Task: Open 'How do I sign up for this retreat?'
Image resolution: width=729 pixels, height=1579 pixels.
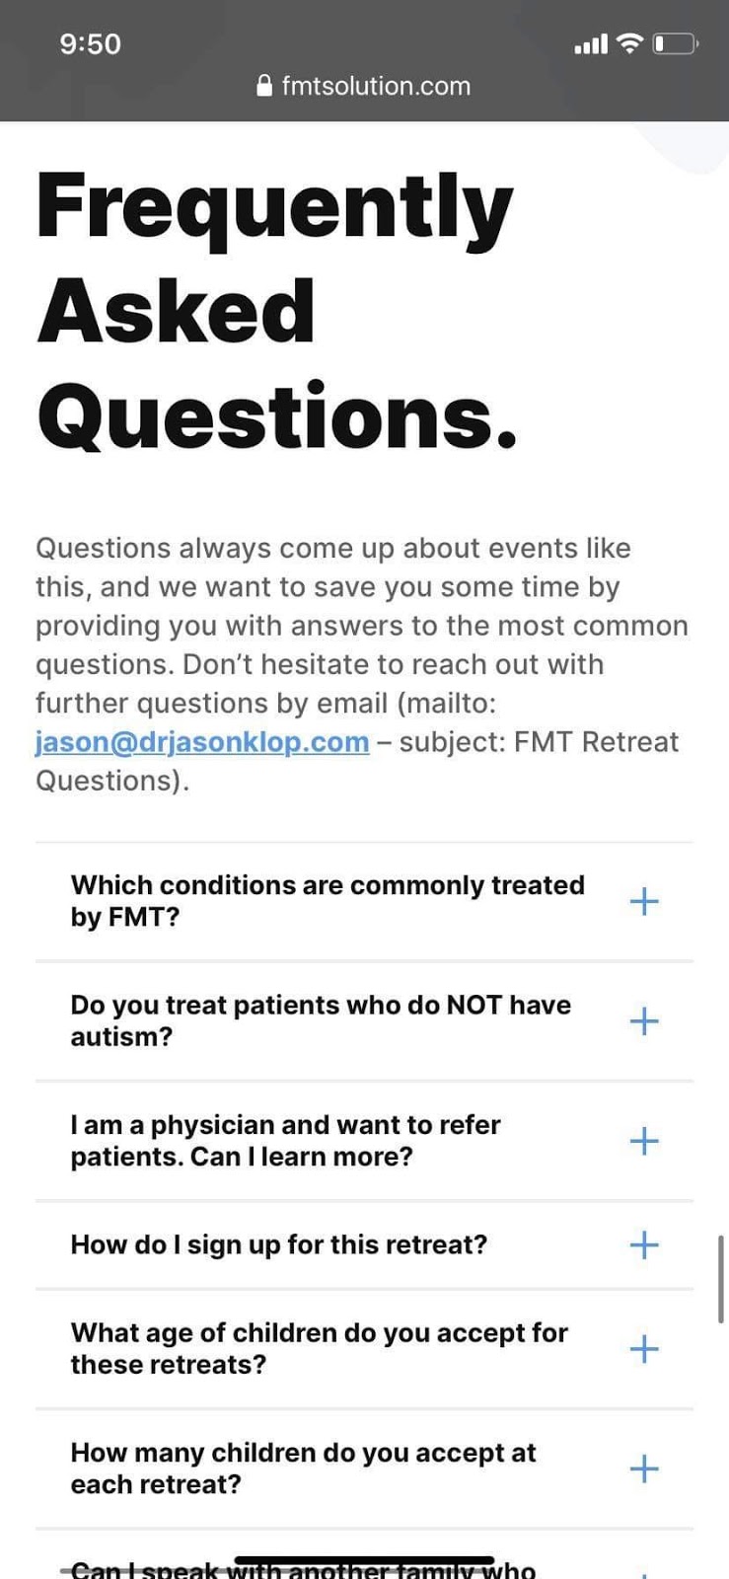Action: [x=279, y=1244]
